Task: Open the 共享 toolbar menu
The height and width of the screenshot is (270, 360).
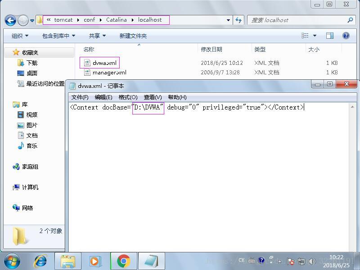Action: 97,36
